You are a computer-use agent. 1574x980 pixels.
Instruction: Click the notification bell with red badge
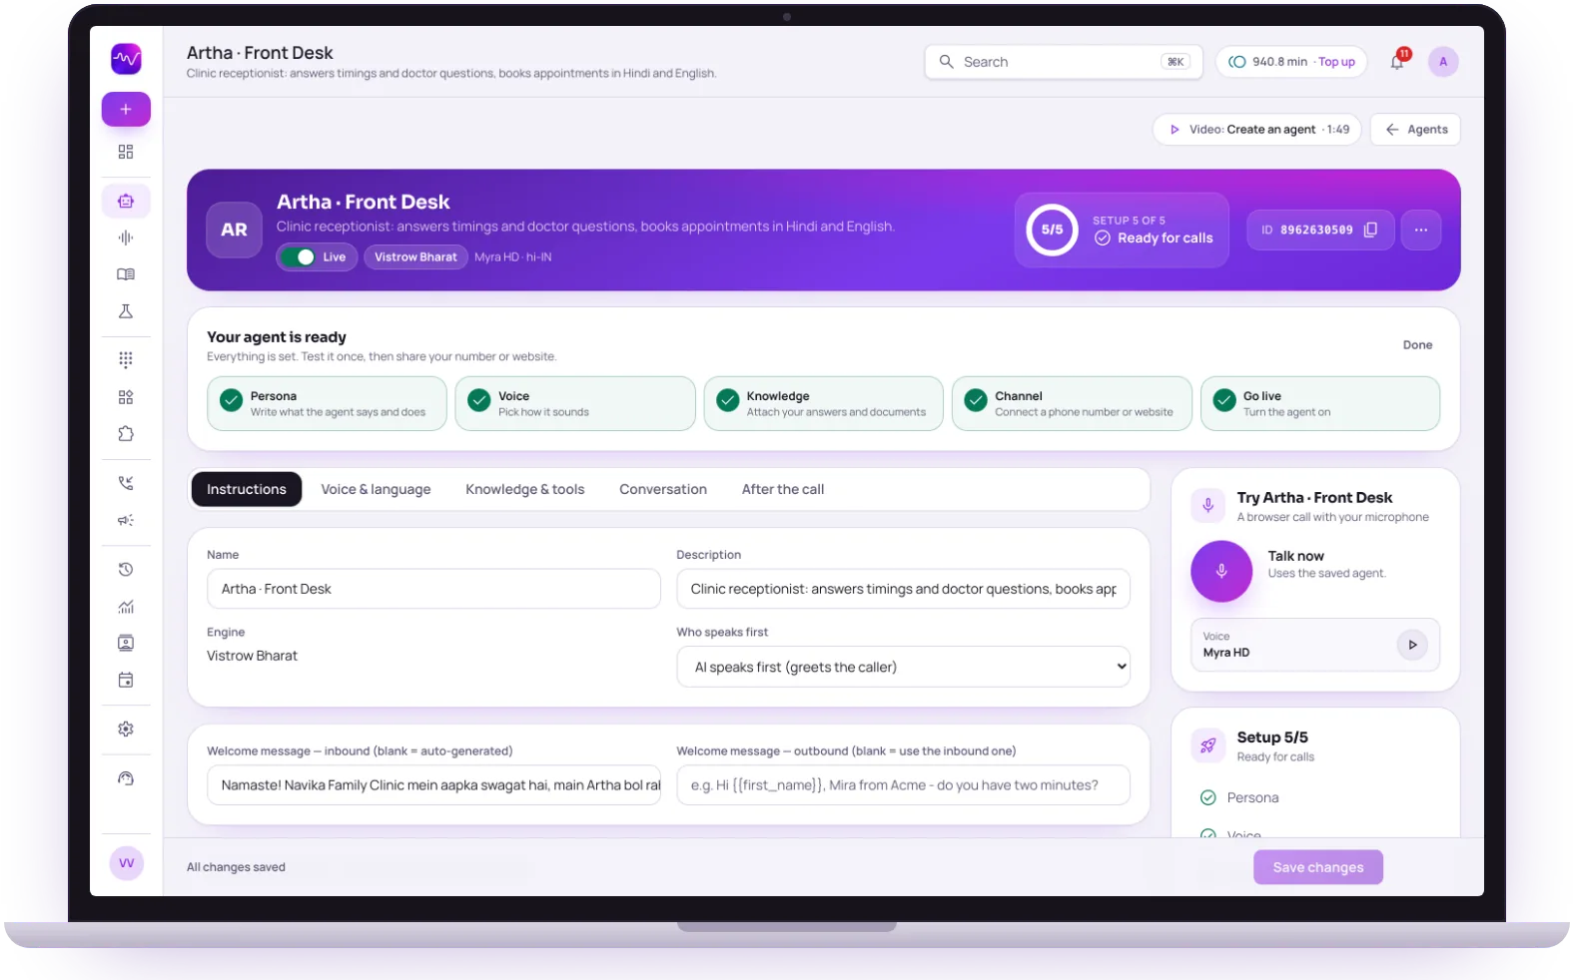1397,61
